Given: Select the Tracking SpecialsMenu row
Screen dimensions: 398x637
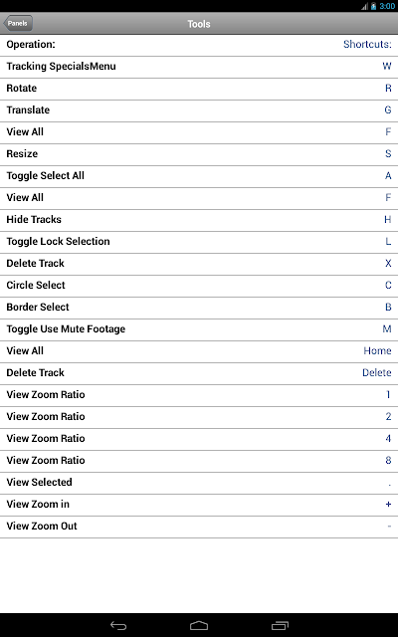Looking at the screenshot, I should [x=199, y=67].
